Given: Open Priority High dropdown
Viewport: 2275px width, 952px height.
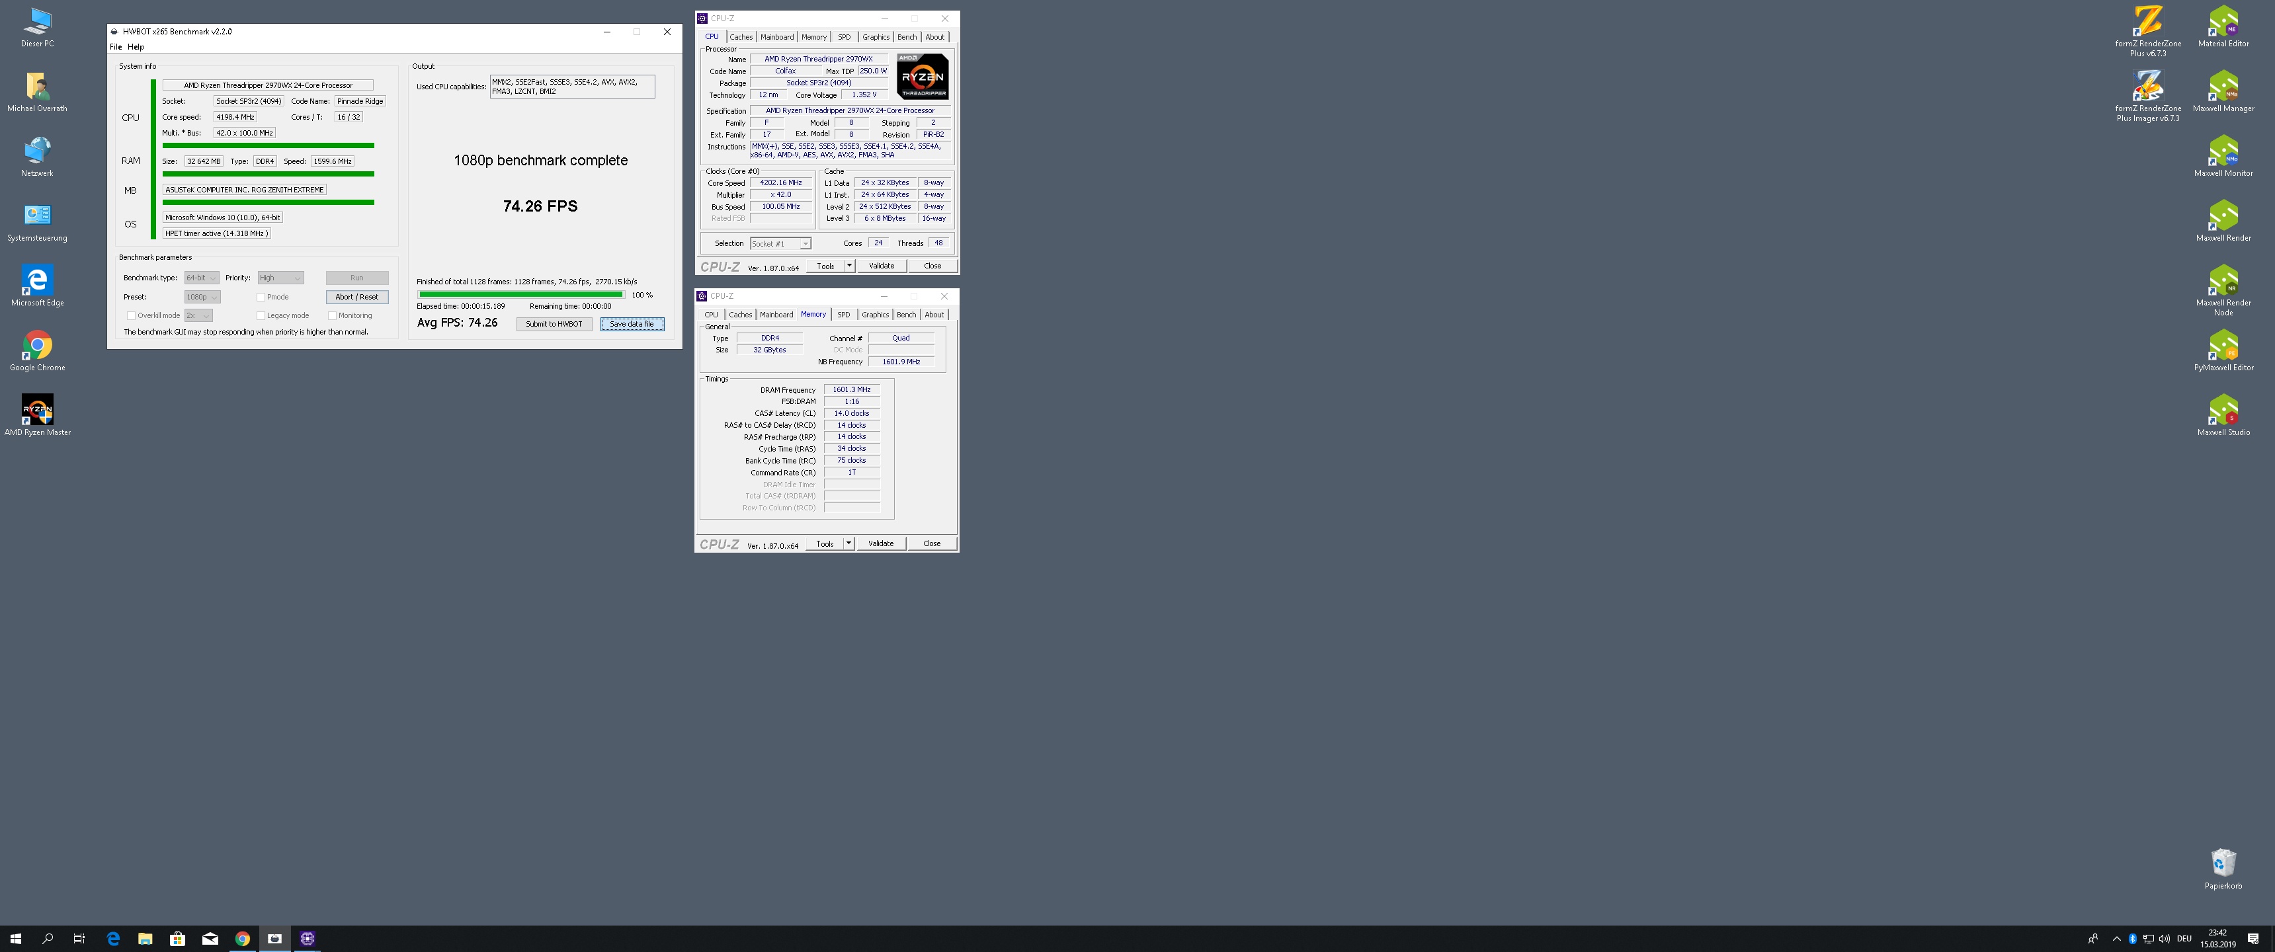Looking at the screenshot, I should click(281, 277).
